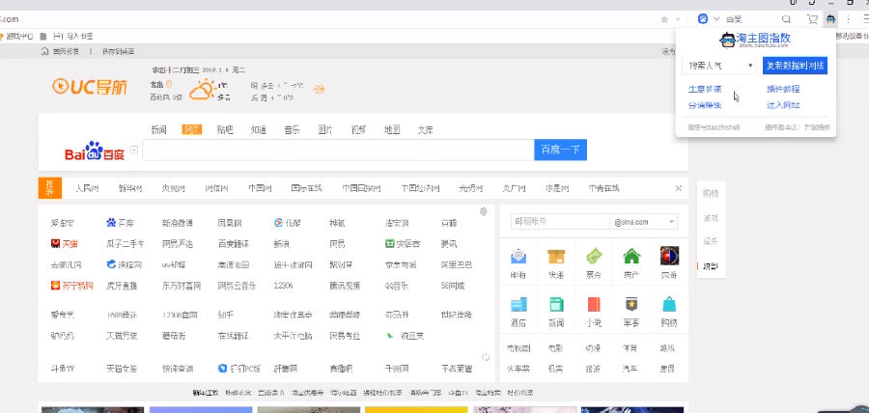Open the 酒店 blue hotel icon
Image resolution: width=869 pixels, height=413 pixels.
click(519, 305)
